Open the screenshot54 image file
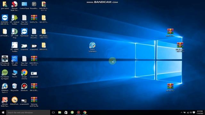This screenshot has height=115, width=205. (24, 102)
